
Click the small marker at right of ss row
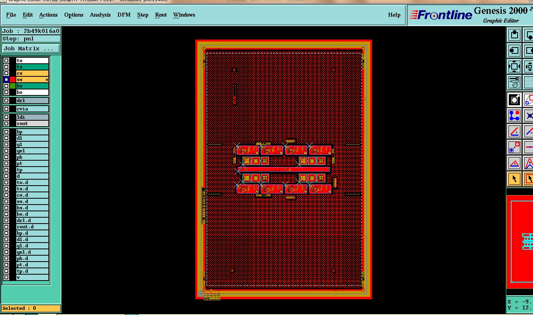tap(47, 80)
